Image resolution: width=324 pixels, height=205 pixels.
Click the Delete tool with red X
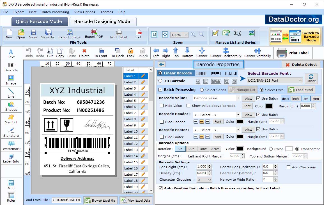84,53
